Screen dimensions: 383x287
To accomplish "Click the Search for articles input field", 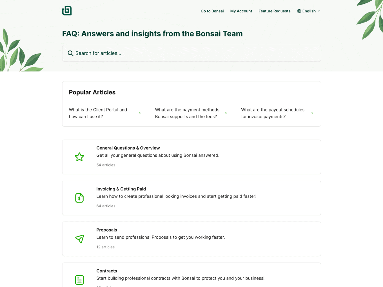I will [x=191, y=53].
